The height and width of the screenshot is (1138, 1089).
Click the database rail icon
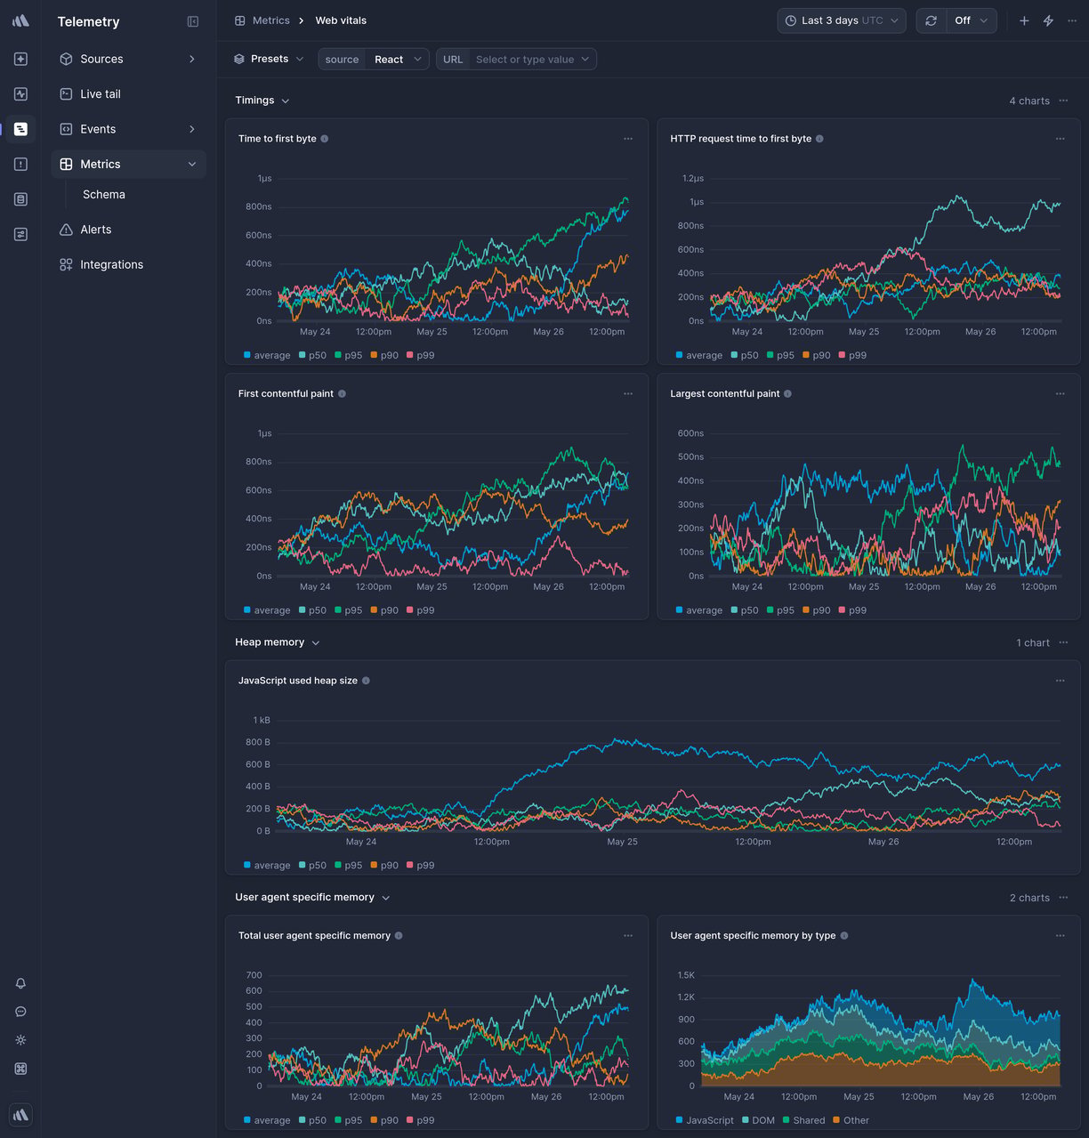(20, 199)
